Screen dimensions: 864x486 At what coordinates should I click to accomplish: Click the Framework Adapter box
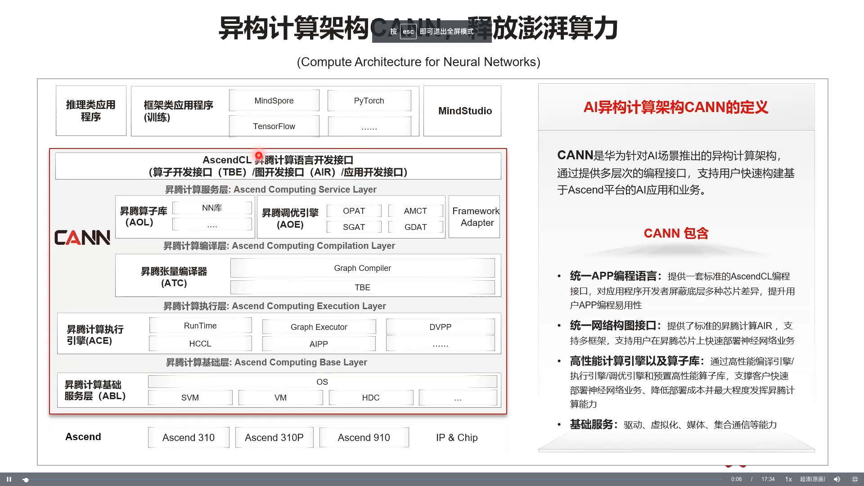tap(474, 217)
